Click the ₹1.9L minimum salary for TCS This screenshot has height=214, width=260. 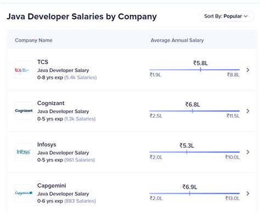(155, 75)
